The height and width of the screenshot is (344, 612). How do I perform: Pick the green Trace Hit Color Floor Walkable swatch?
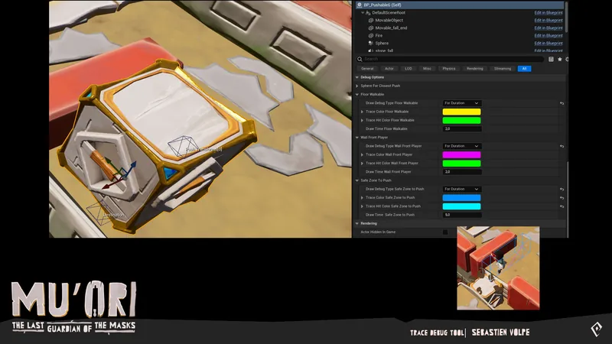[x=462, y=120]
